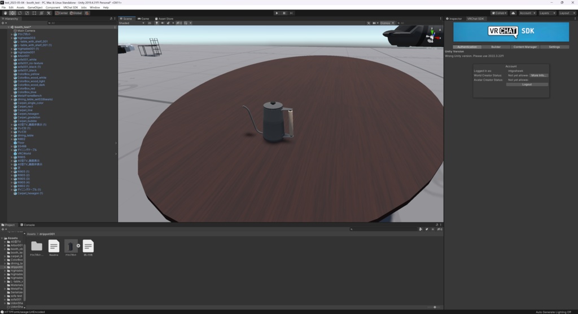Viewport: 578px width, 314px height.
Task: Open the GameObject menu
Action: pyautogui.click(x=34, y=7)
